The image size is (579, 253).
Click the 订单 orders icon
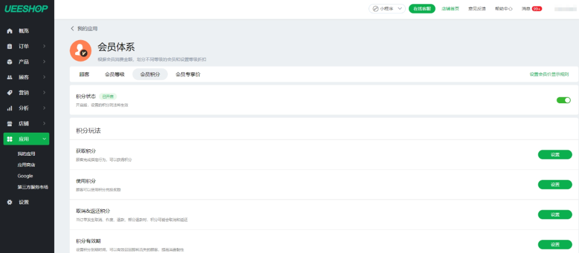click(x=9, y=47)
